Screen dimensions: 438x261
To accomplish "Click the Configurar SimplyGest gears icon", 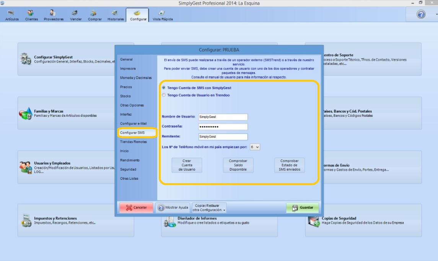I will (x=26, y=59).
